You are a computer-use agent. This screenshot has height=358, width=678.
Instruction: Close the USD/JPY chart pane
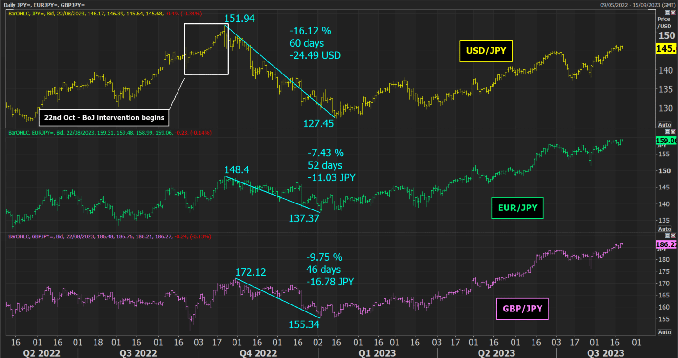(x=673, y=13)
